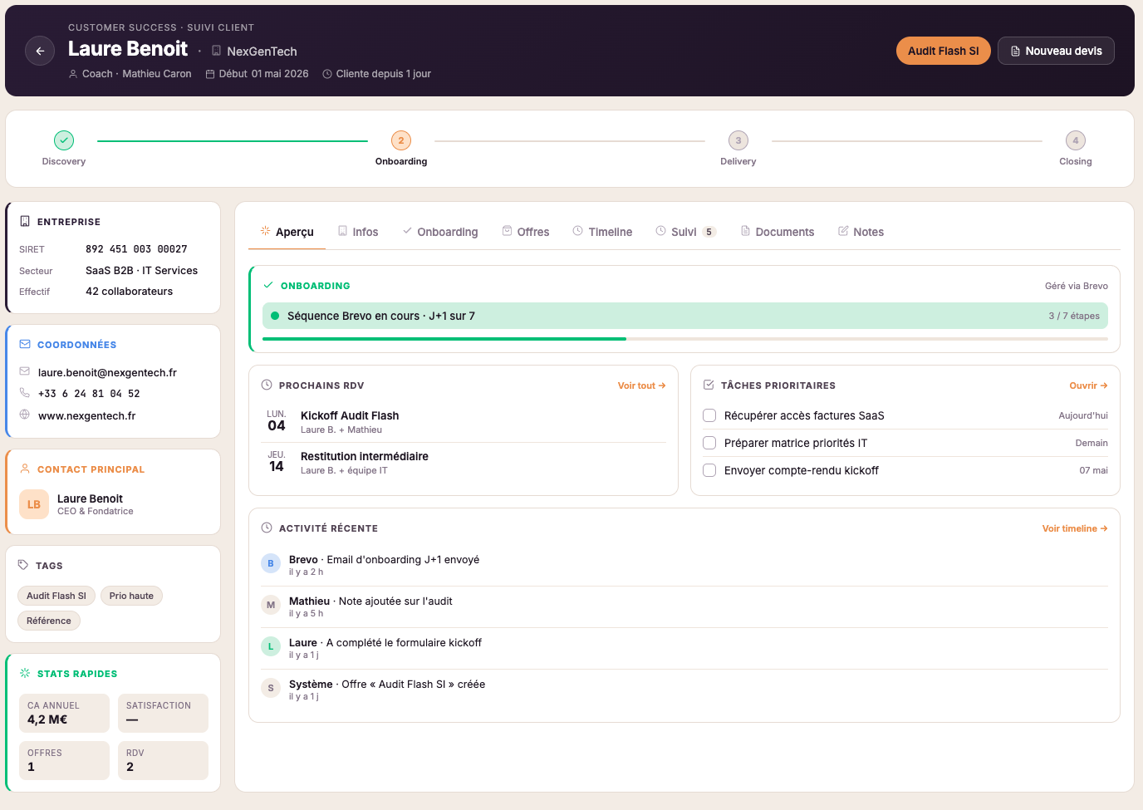
Task: Click Voir tout link in Prochains RDV
Action: click(641, 385)
